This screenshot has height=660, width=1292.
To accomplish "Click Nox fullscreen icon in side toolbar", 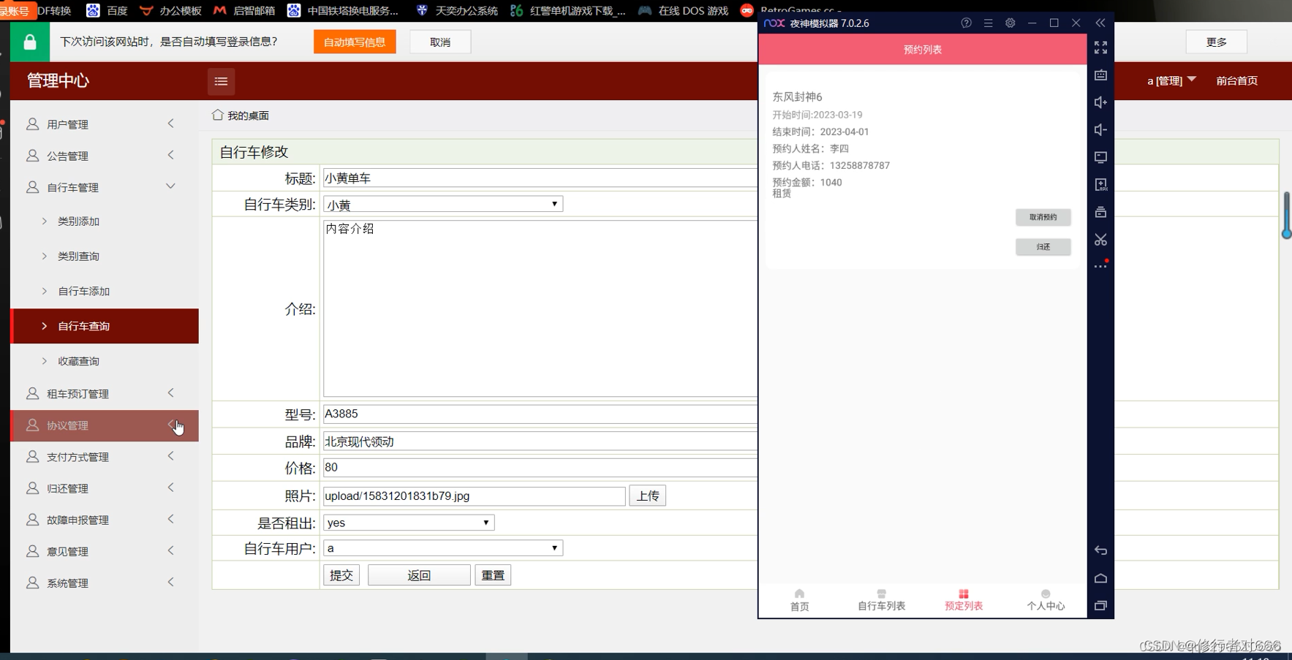I will click(1100, 48).
